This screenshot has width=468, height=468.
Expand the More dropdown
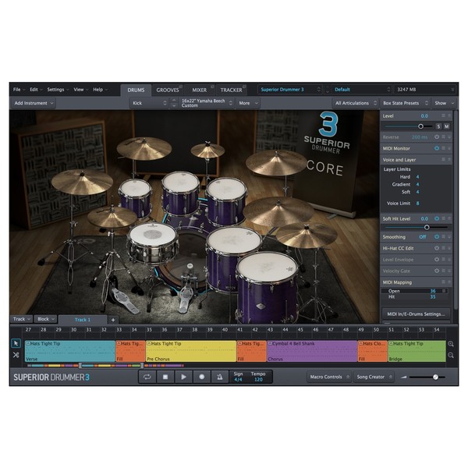[x=248, y=103]
